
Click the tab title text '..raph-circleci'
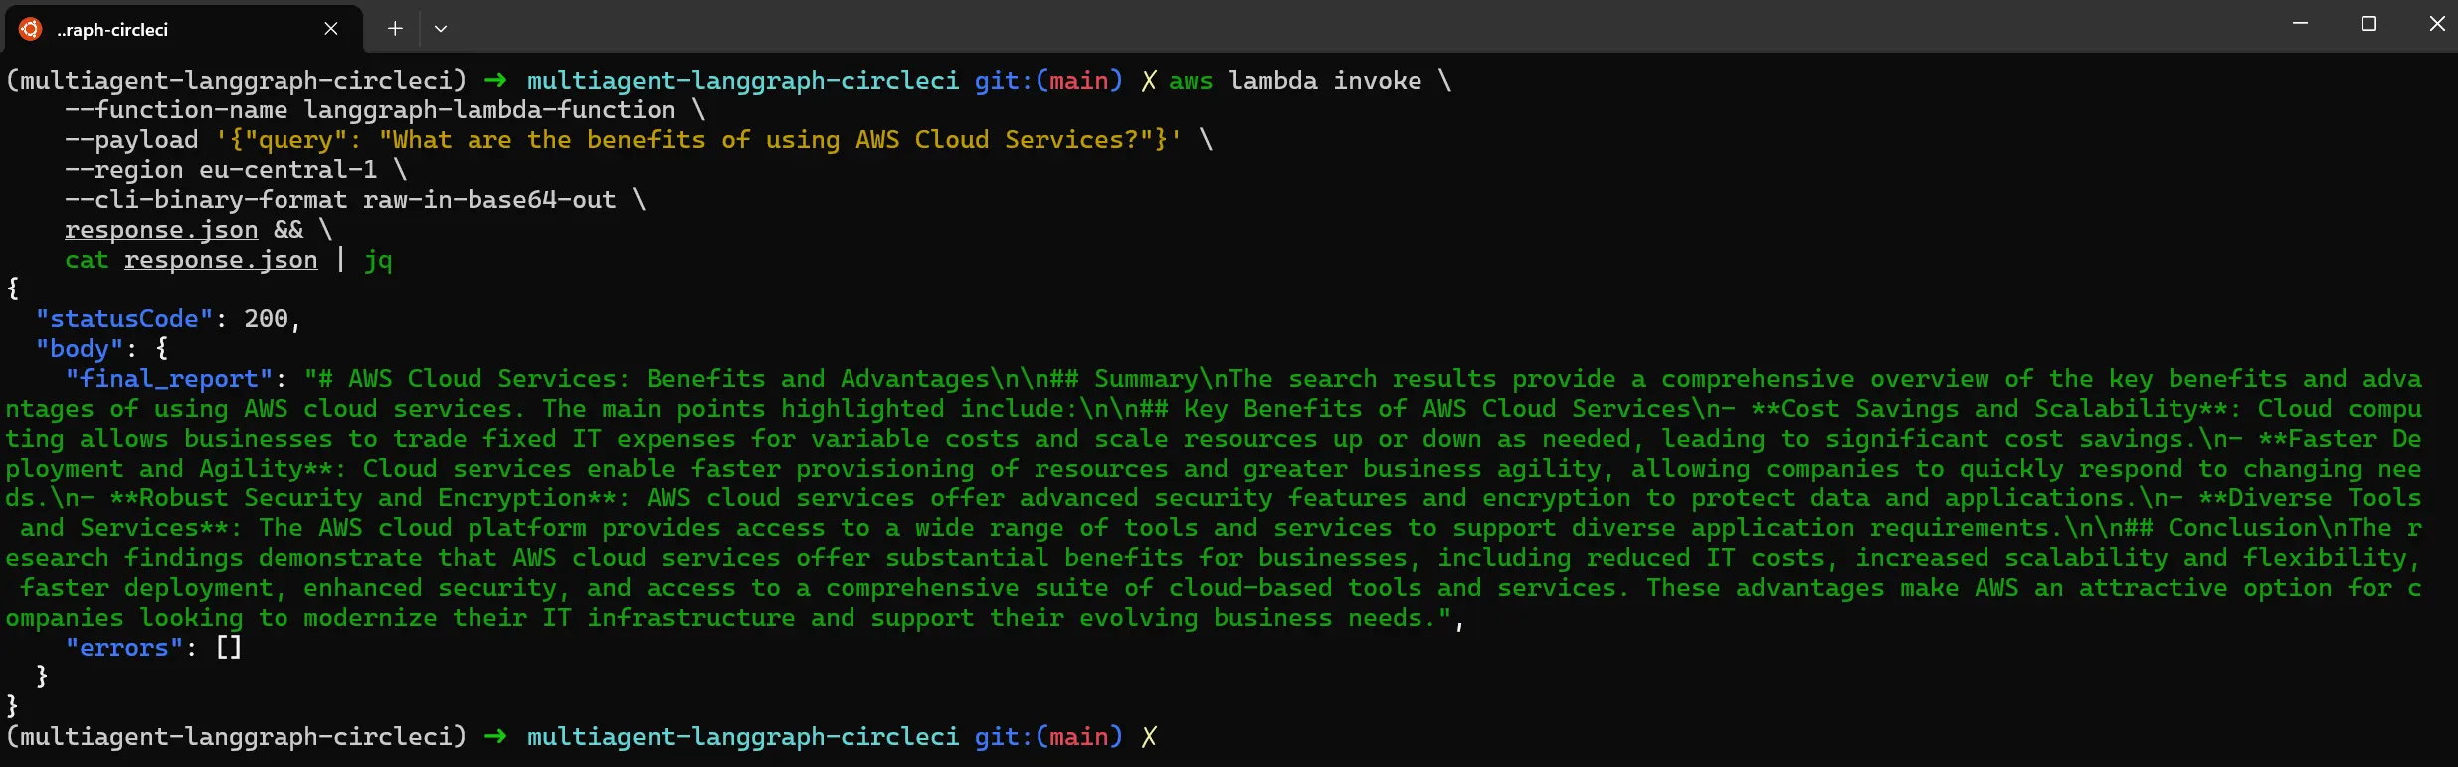pos(114,30)
